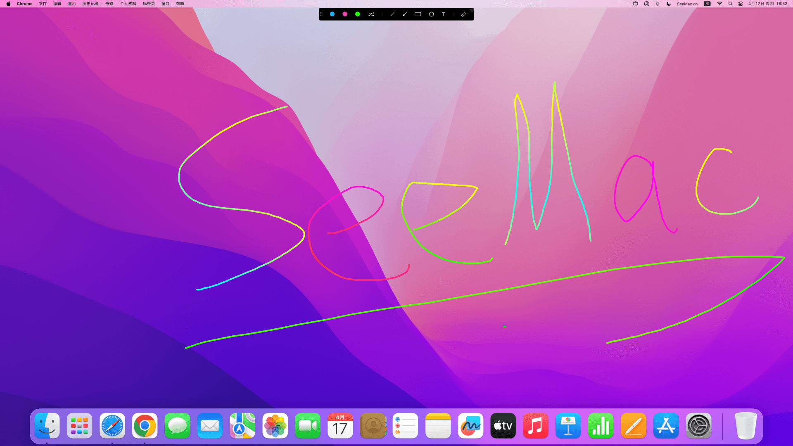Select the circle shape tool
Image resolution: width=793 pixels, height=446 pixels.
(431, 14)
